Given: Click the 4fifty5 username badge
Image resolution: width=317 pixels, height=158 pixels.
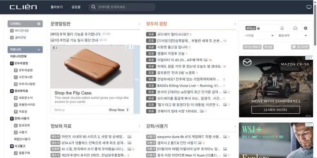Looking at the screenshot, I should (251, 28).
